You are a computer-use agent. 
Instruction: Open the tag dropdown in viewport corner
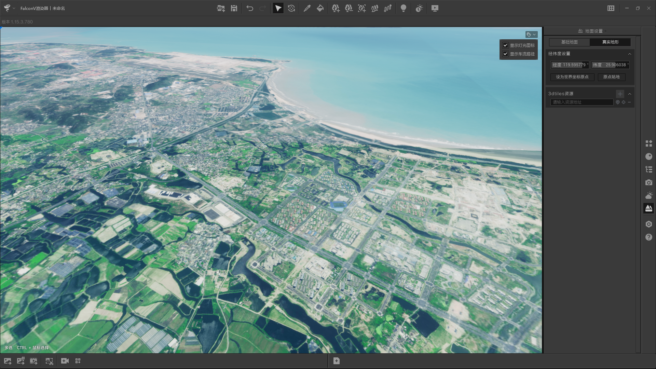[531, 35]
